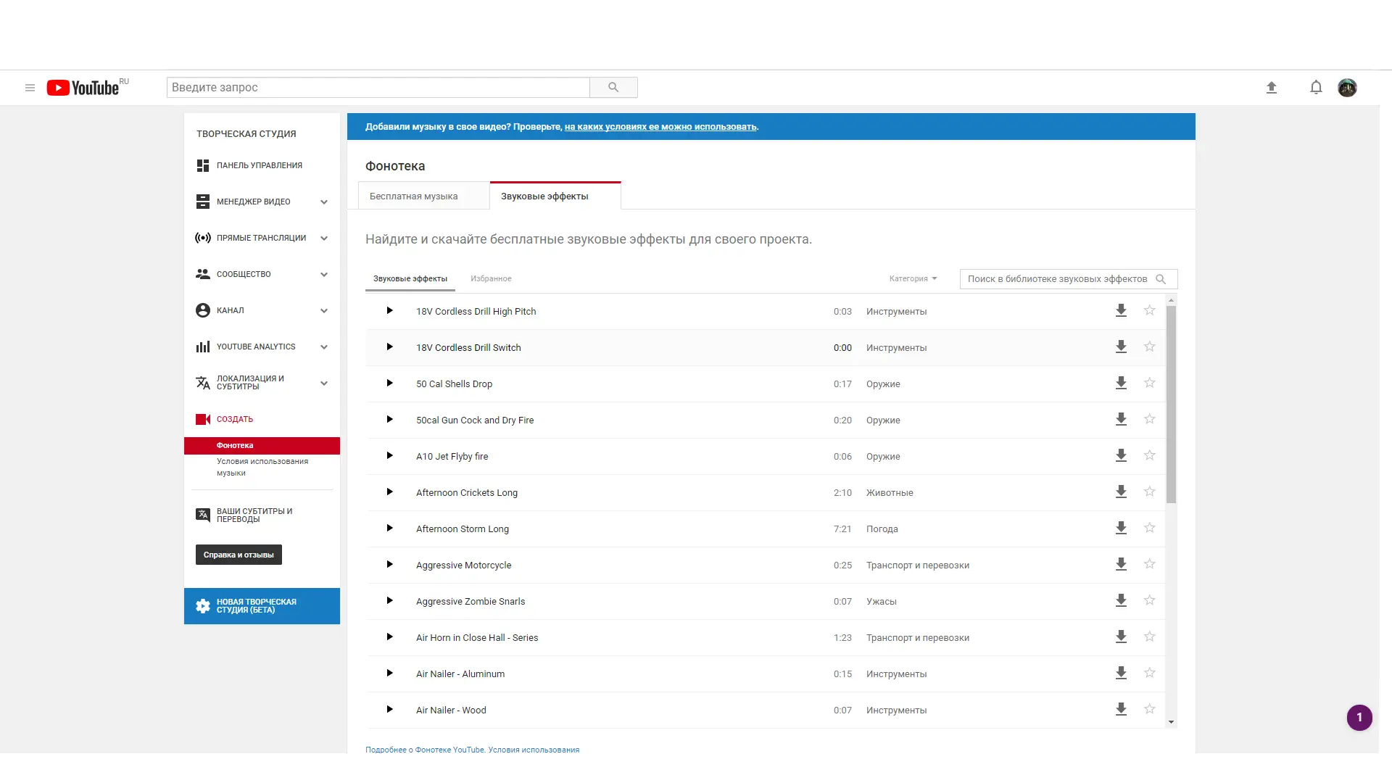Screen dimensions: 1392x783
Task: Star A10 Jet Flyby fire as favorite
Action: 1149,456
